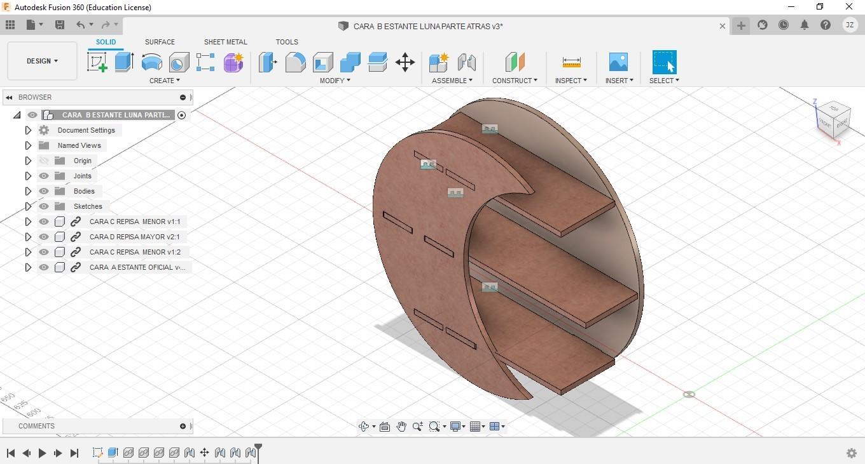Click the Extrude tool icon
The height and width of the screenshot is (464, 865).
tap(124, 62)
